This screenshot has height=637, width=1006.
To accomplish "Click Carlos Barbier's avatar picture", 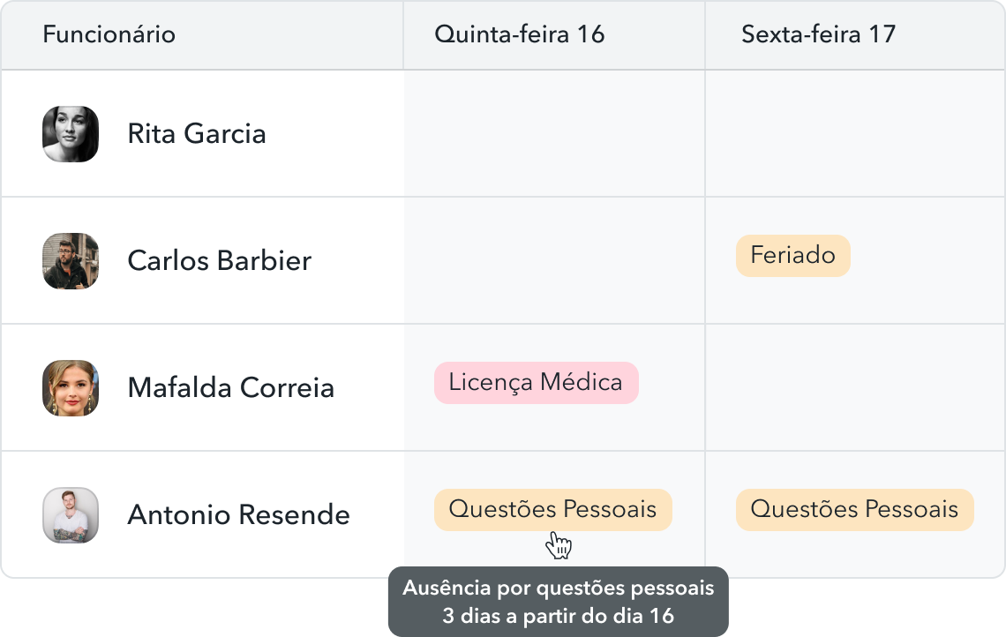I will [71, 261].
